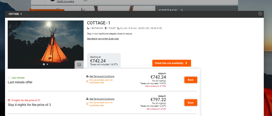Click Modify my criteria link
Viewport: 272px width, 116px height.
[x=65, y=2]
